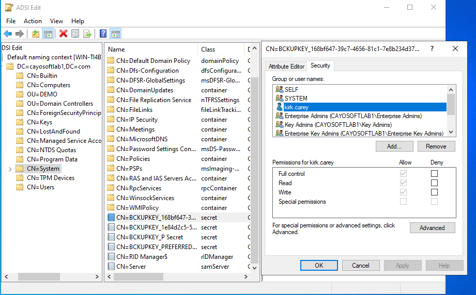Switch to the Attribute Editor tab

coord(286,67)
